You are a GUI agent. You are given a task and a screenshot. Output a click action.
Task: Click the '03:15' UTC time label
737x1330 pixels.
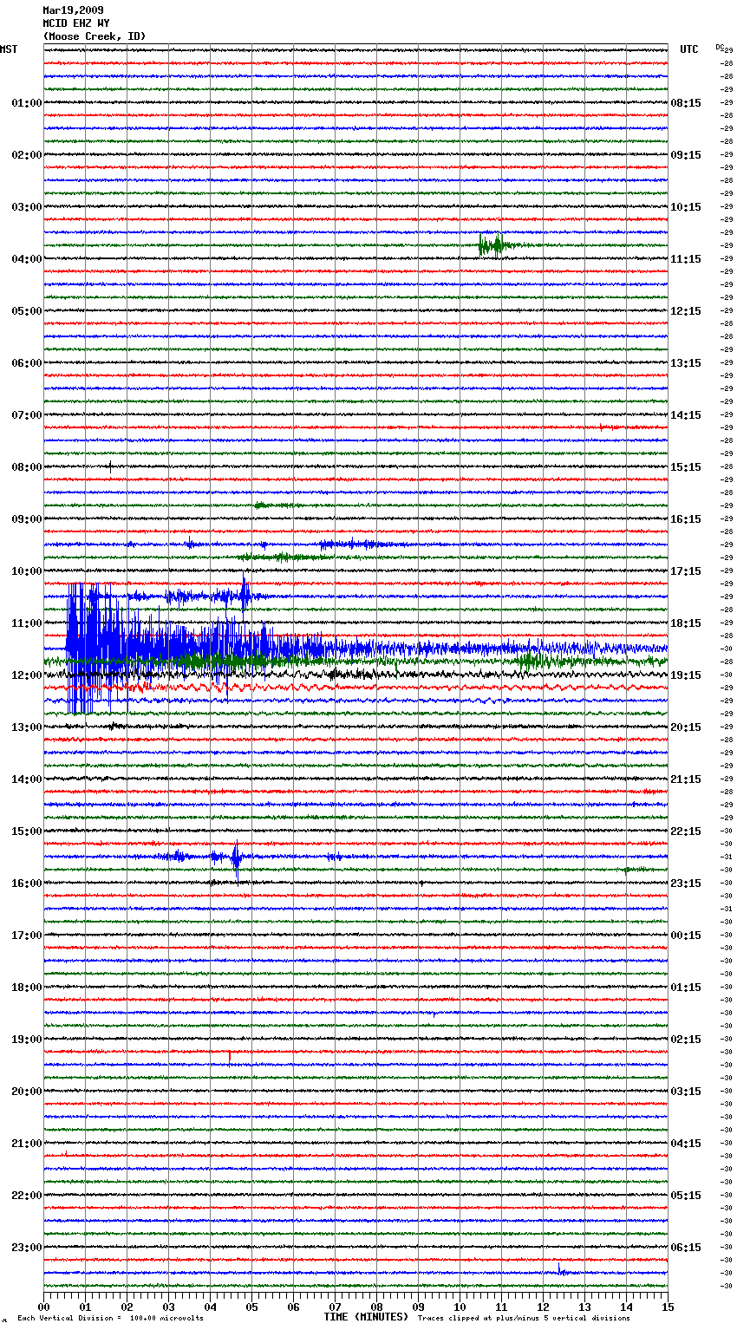686,1092
